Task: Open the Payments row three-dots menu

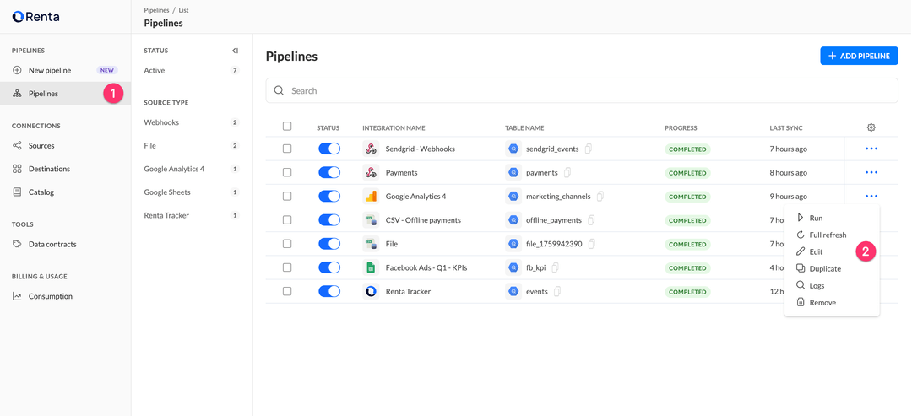Action: [x=871, y=172]
